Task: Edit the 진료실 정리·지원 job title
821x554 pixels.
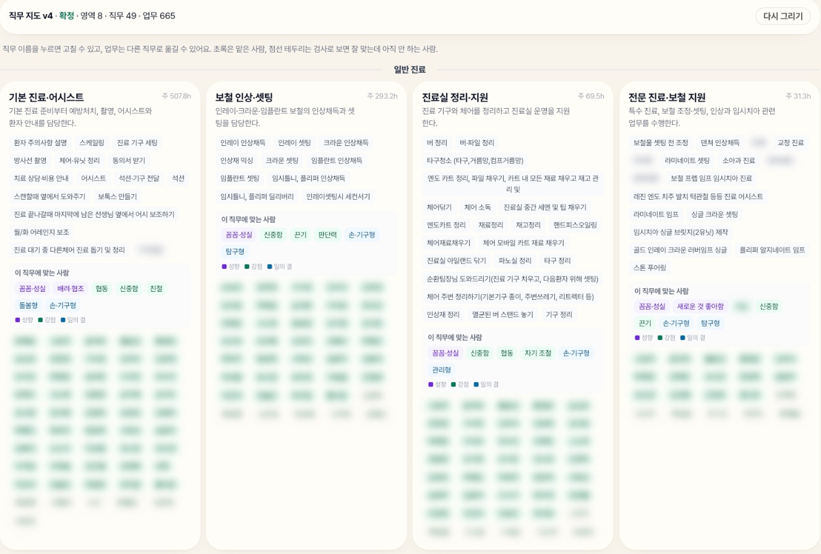Action: pos(455,97)
